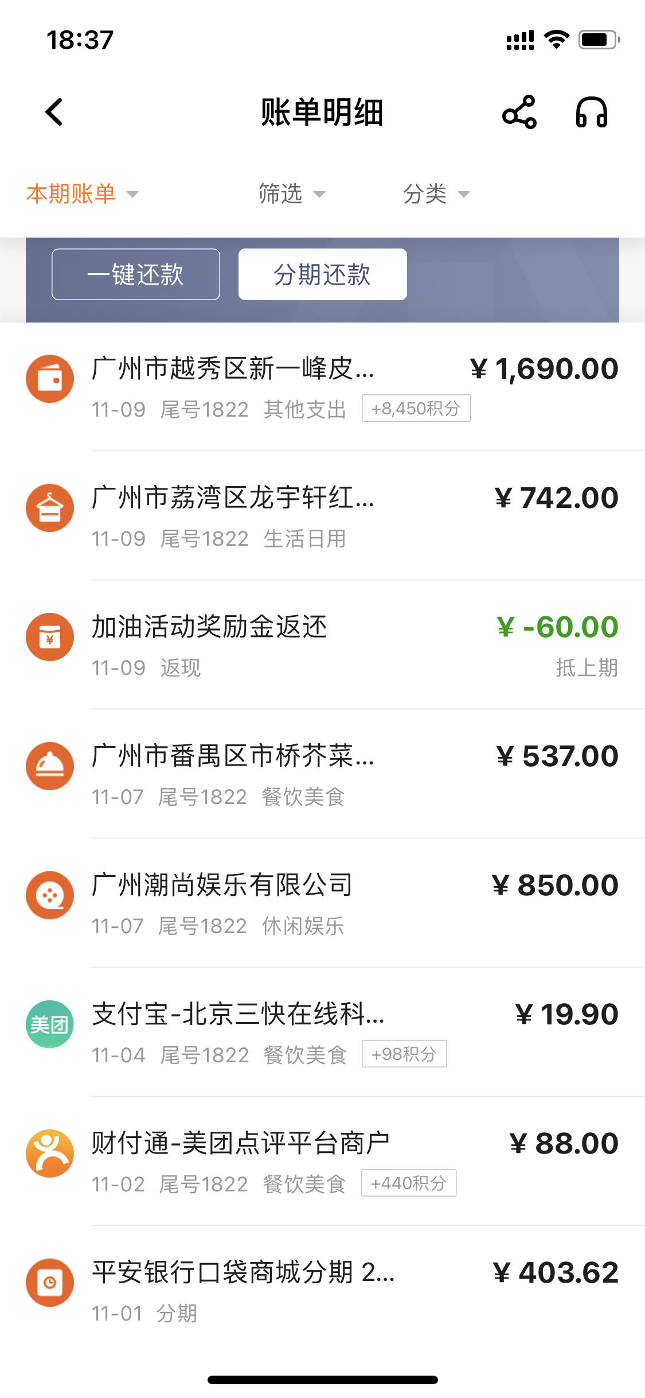
Task: Open 加油活动奖励金返还 transaction
Action: tap(322, 645)
